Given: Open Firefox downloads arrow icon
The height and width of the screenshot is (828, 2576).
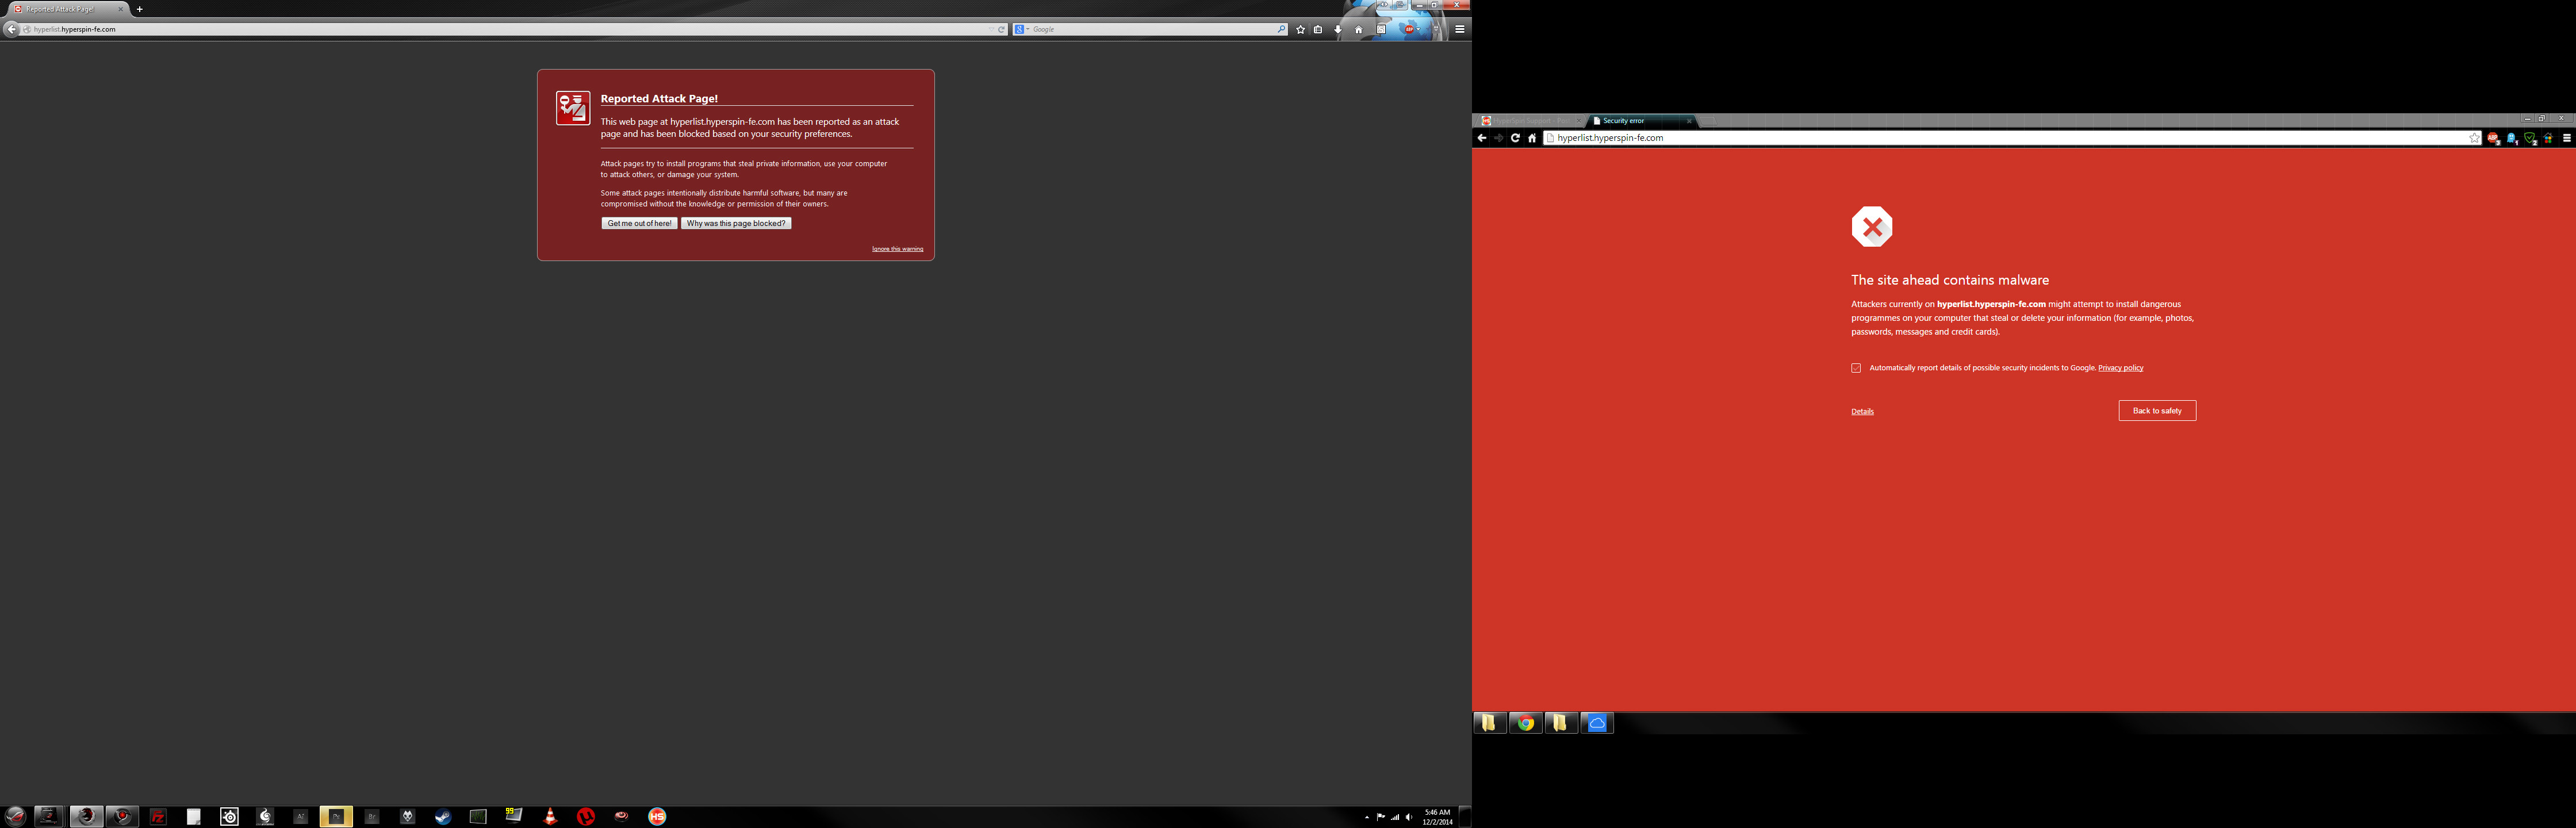Looking at the screenshot, I should tap(1338, 29).
